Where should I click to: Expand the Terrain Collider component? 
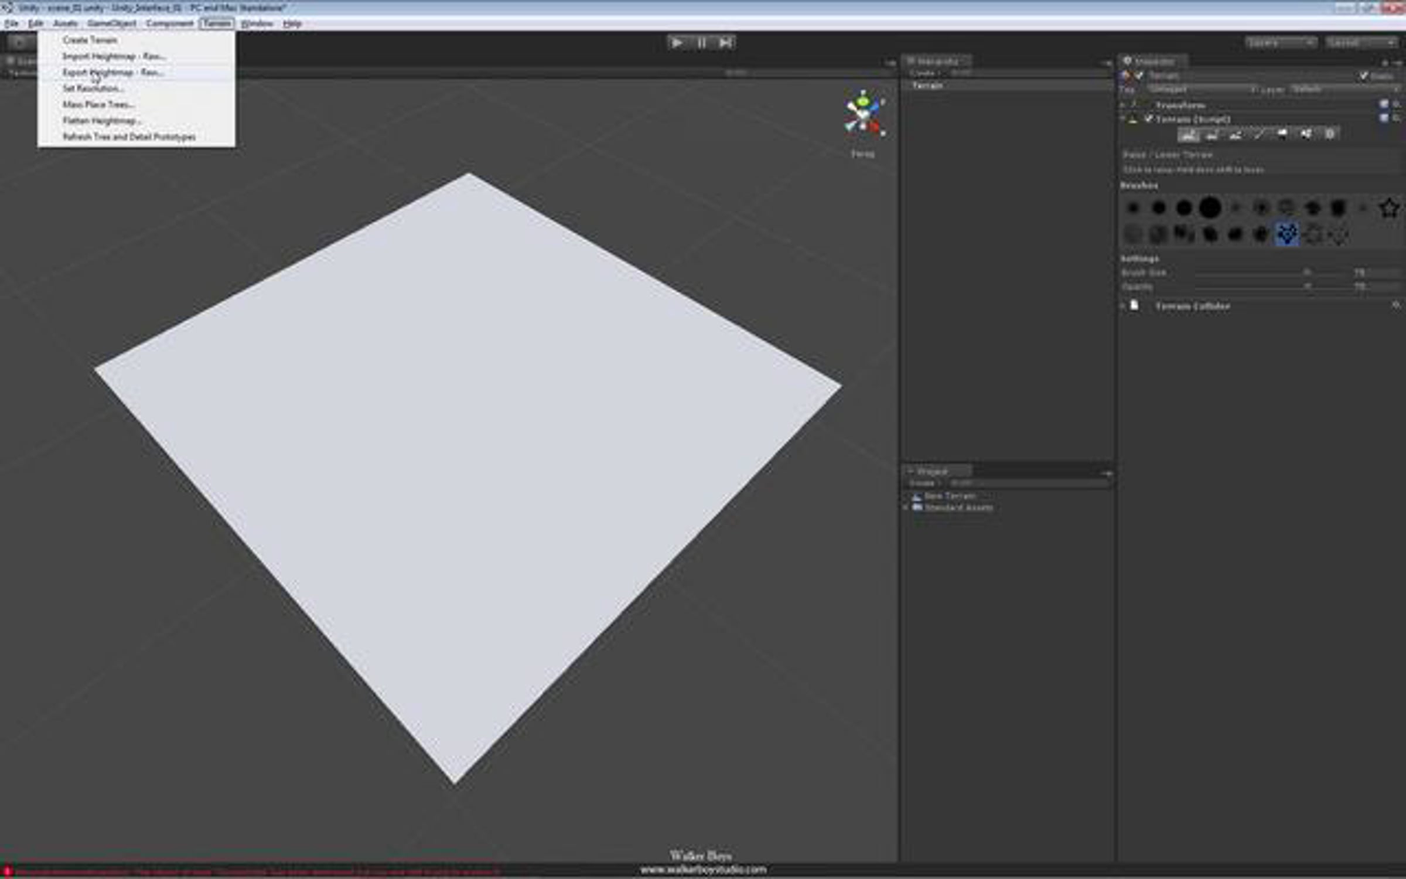pyautogui.click(x=1123, y=305)
